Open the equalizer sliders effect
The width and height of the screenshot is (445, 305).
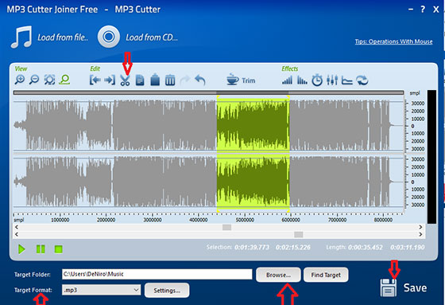tap(332, 80)
